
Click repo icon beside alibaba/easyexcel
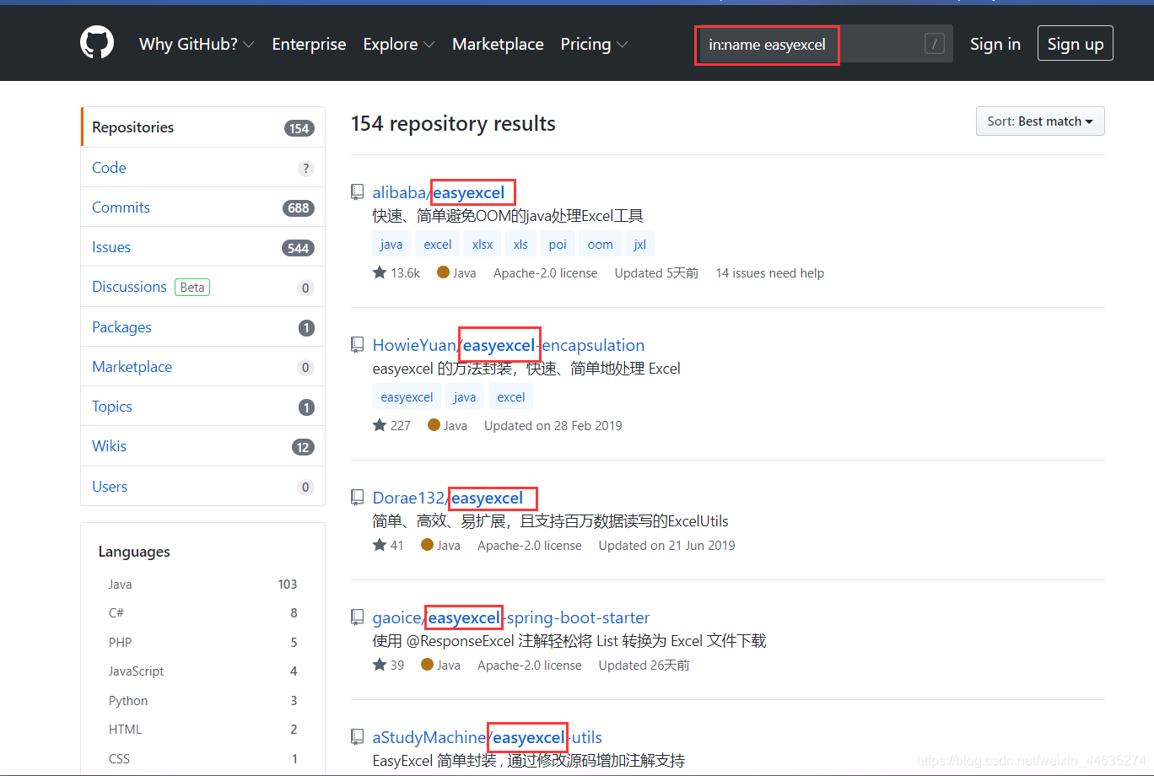coord(358,192)
